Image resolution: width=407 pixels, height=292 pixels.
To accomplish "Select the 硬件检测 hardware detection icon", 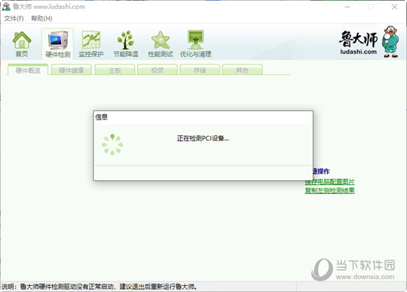I will [x=58, y=44].
